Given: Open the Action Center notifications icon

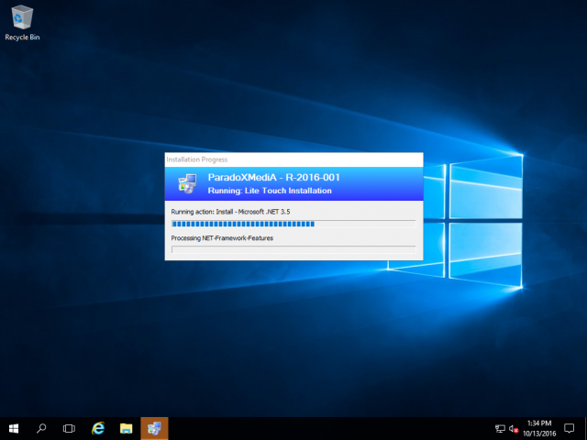Looking at the screenshot, I should click(x=570, y=428).
